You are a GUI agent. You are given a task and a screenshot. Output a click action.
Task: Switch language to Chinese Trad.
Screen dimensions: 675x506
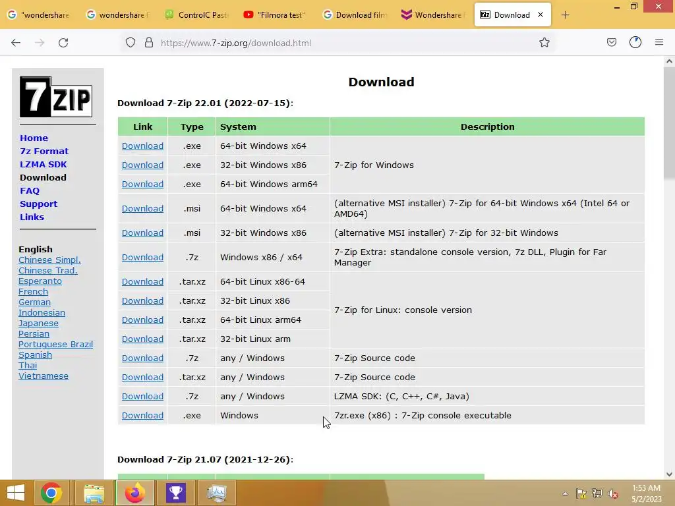click(47, 270)
